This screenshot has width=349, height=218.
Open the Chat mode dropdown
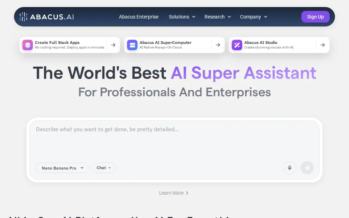(104, 168)
